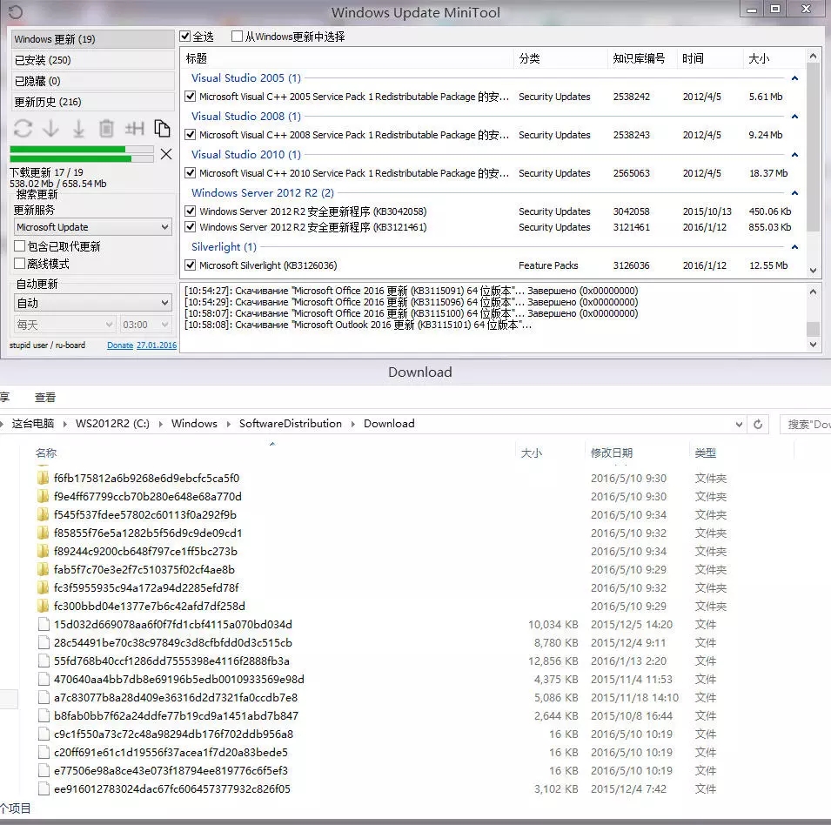831x825 pixels.
Task: Enable the 离线模式 offline mode checkbox
Action: (20, 264)
